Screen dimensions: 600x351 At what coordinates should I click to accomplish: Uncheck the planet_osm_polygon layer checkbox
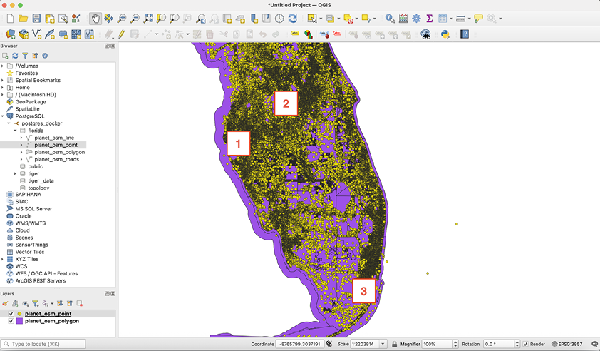[x=11, y=321]
